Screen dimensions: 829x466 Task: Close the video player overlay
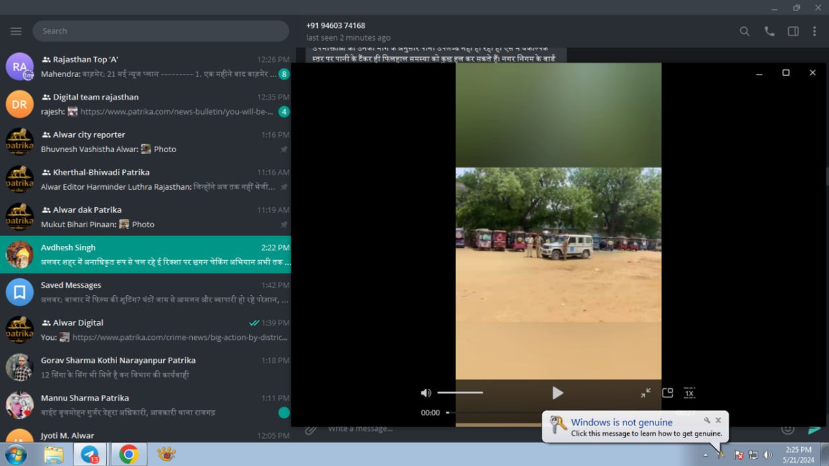(813, 73)
